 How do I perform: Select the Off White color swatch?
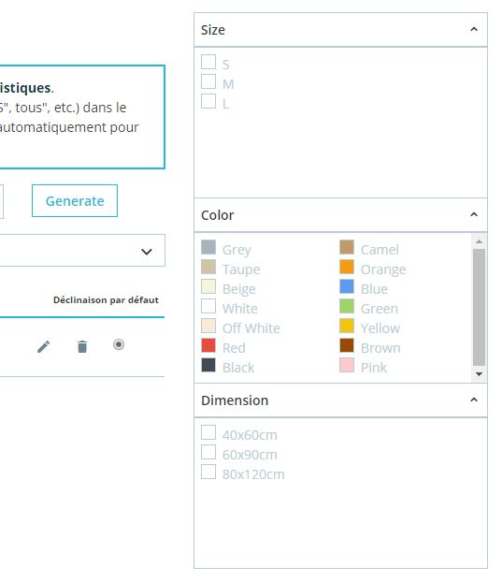(x=208, y=326)
